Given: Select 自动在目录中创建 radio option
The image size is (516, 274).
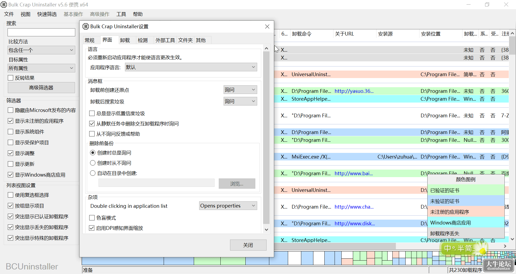Looking at the screenshot, I should (93, 173).
